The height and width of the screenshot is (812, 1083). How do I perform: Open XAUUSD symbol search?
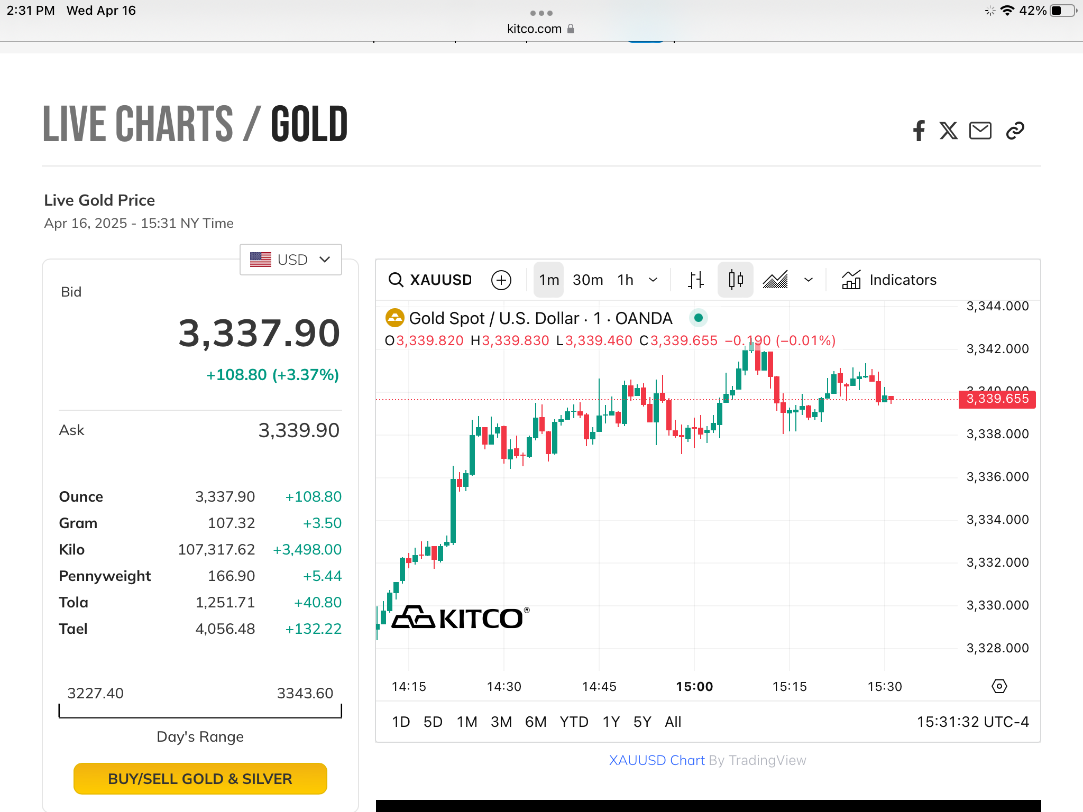pyautogui.click(x=430, y=280)
